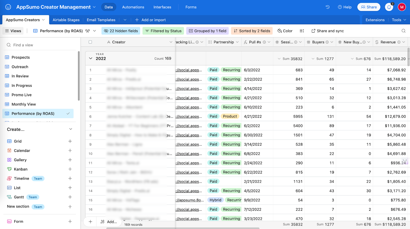Click Product tag in row 6
Screen dimensions: 410x229
(230, 116)
